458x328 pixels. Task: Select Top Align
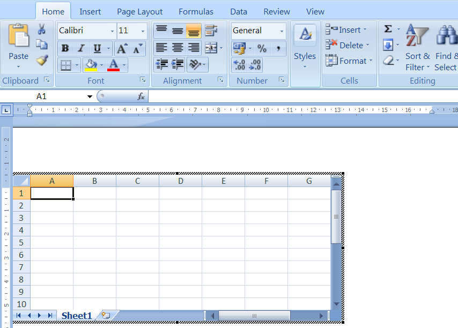161,31
